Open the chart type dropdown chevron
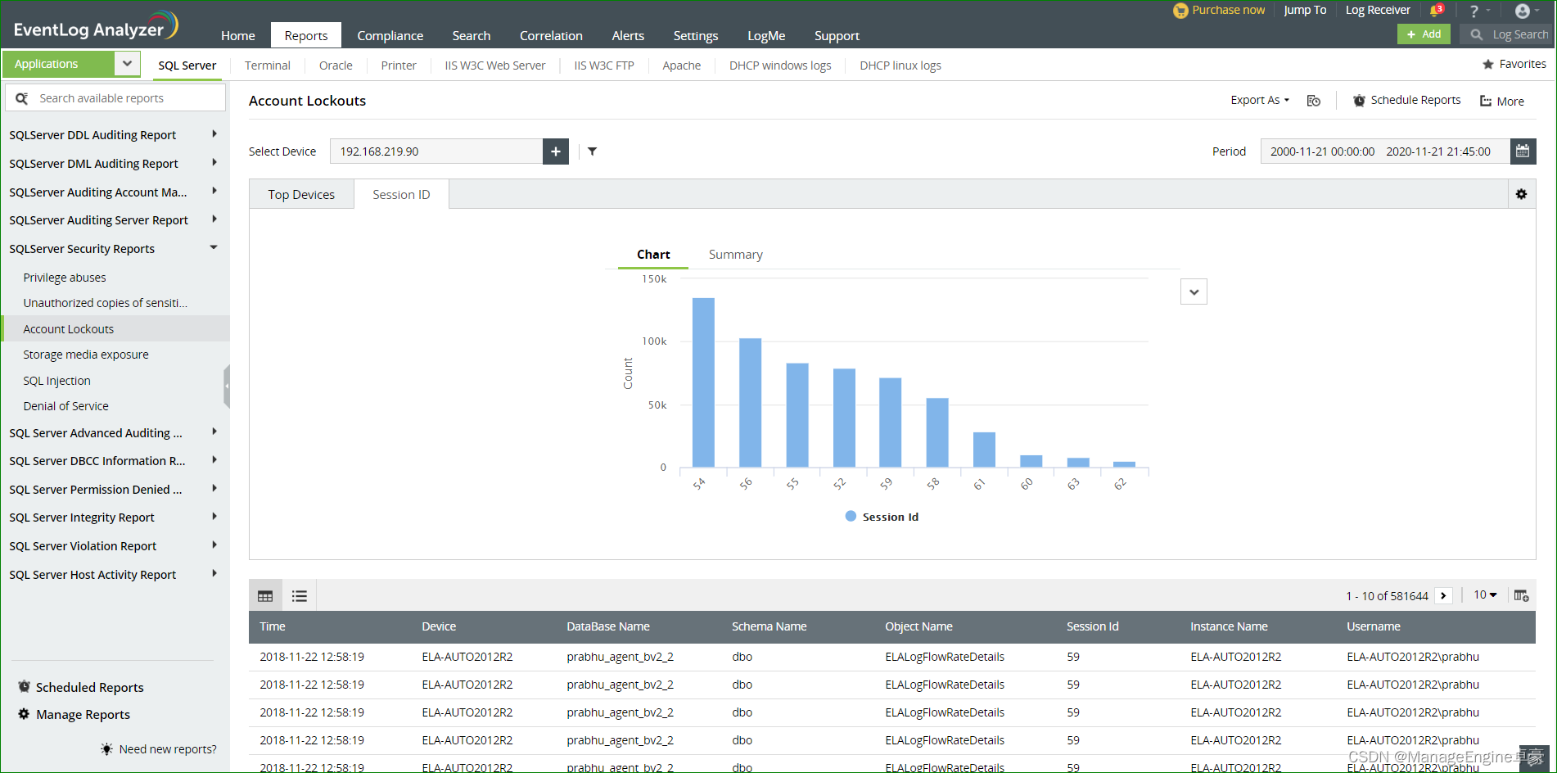Viewport: 1557px width, 773px height. pos(1194,292)
